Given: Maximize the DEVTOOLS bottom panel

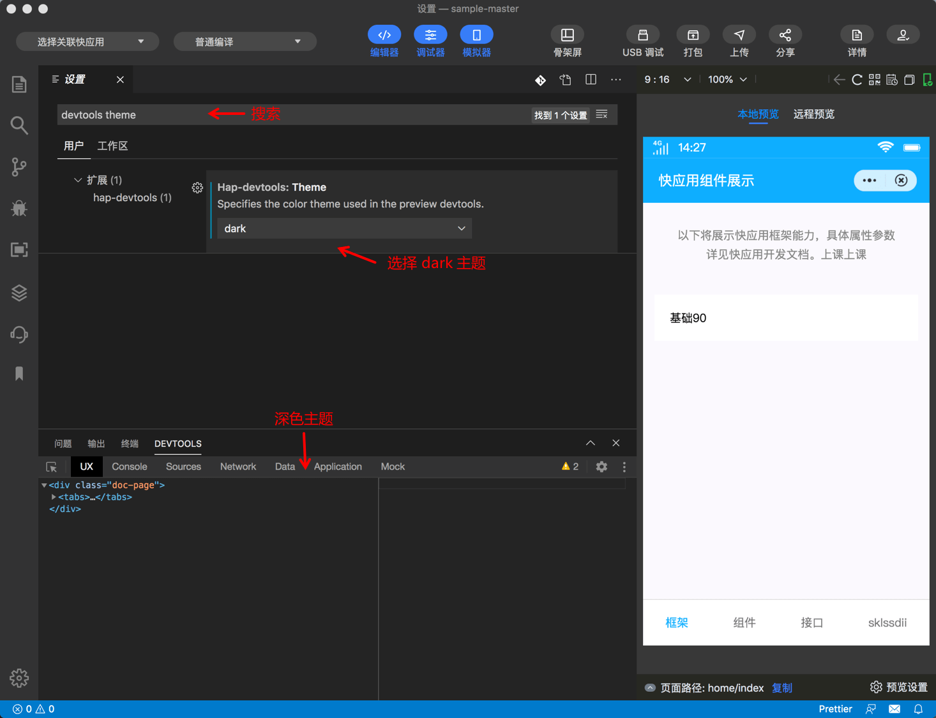Looking at the screenshot, I should 590,442.
